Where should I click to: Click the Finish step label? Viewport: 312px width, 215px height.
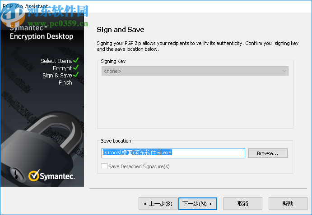point(65,82)
